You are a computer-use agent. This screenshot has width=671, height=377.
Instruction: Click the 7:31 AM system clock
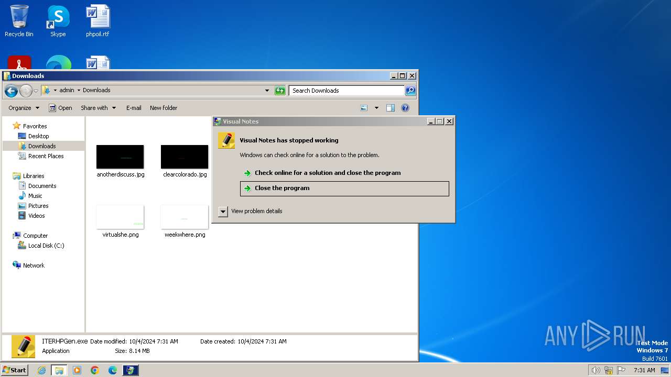[x=644, y=370]
